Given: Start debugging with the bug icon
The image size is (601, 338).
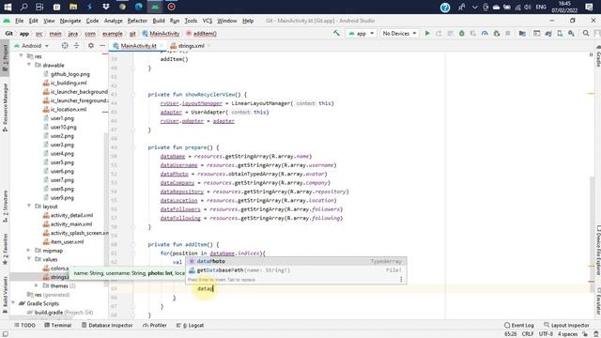Looking at the screenshot, I should 462,34.
